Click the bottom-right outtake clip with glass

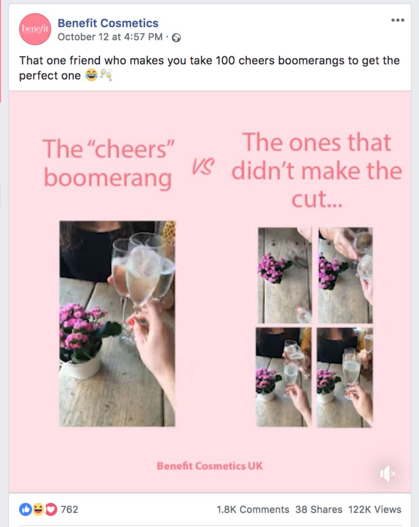coord(345,377)
